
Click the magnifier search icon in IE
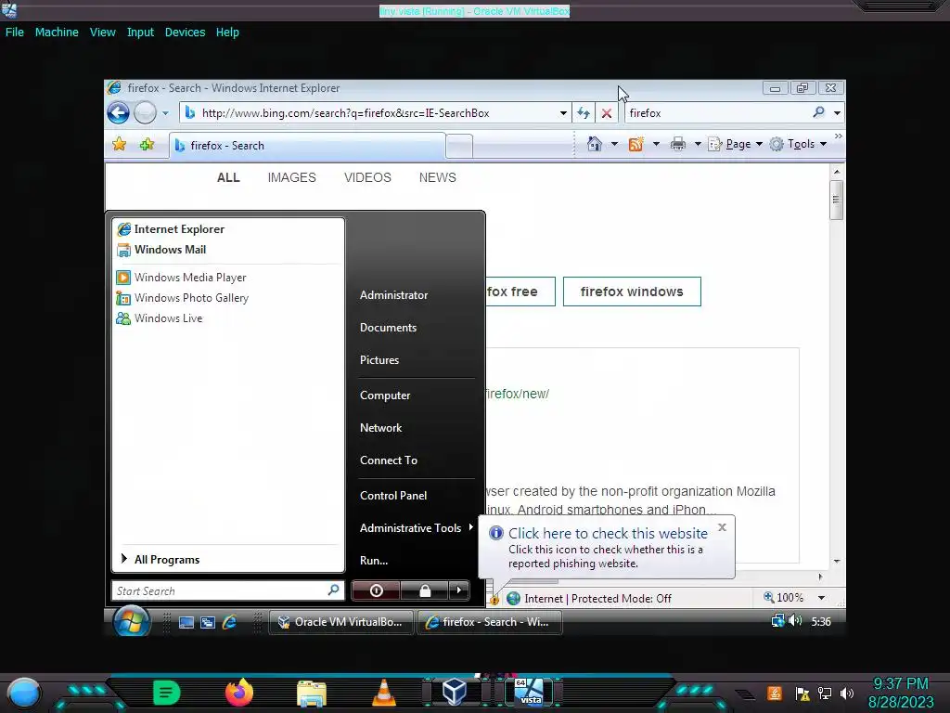(819, 112)
